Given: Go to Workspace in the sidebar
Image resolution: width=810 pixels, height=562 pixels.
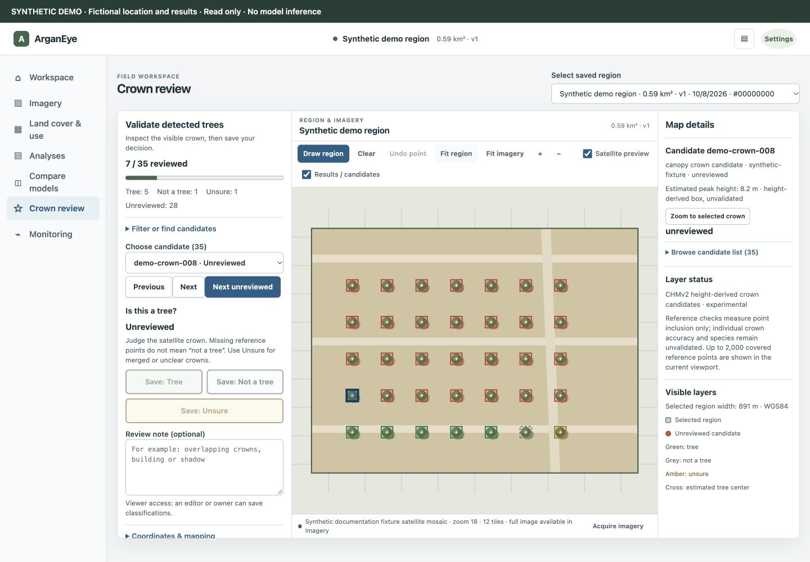Looking at the screenshot, I should (x=53, y=78).
